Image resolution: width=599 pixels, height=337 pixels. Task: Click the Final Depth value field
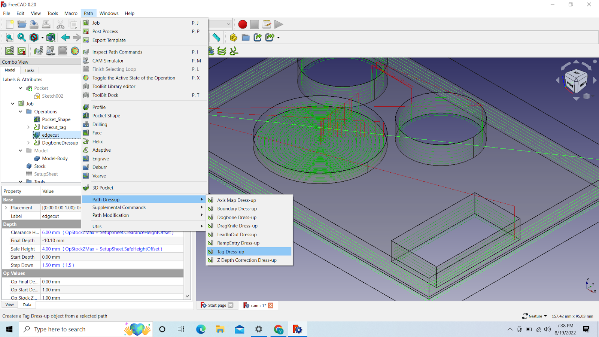(x=112, y=240)
